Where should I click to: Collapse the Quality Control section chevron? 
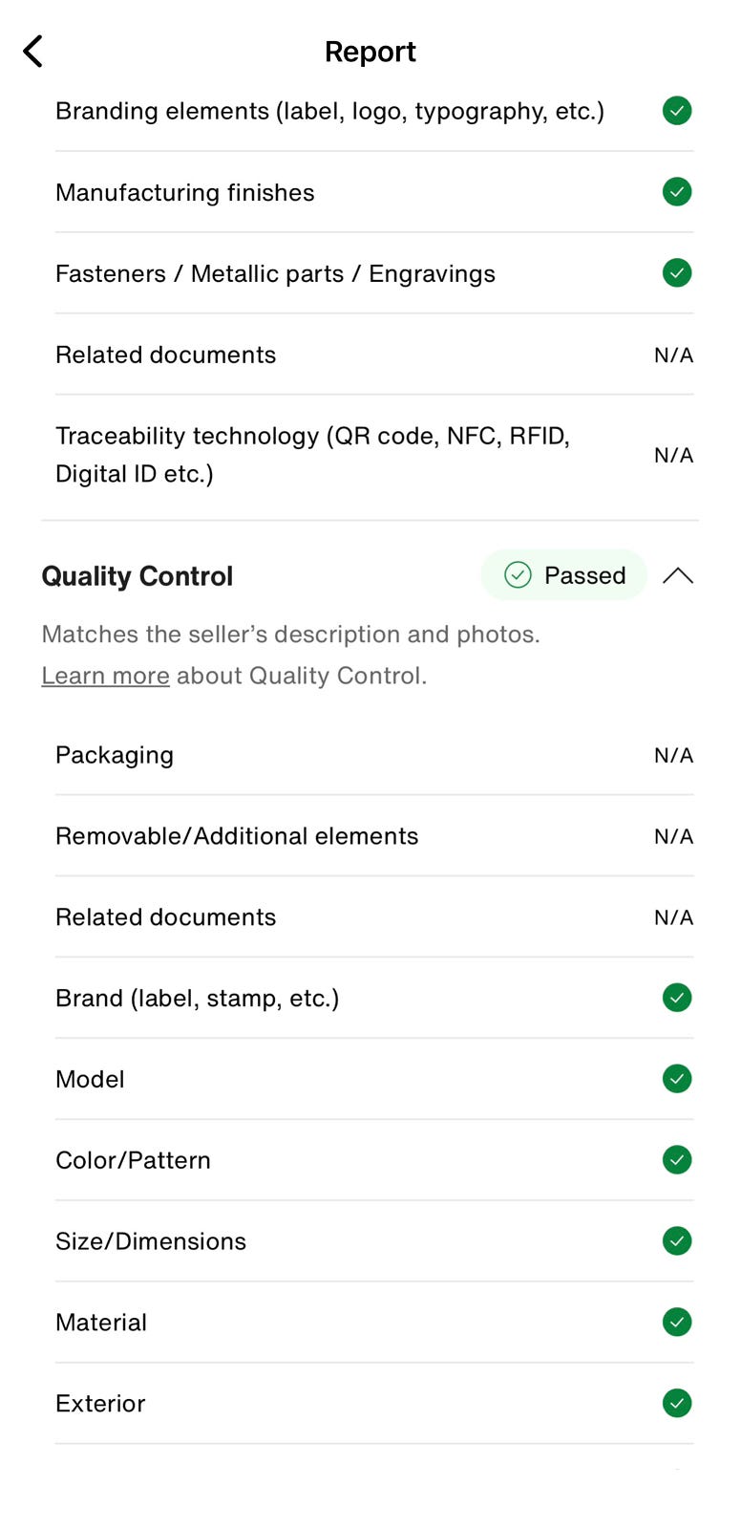(678, 575)
